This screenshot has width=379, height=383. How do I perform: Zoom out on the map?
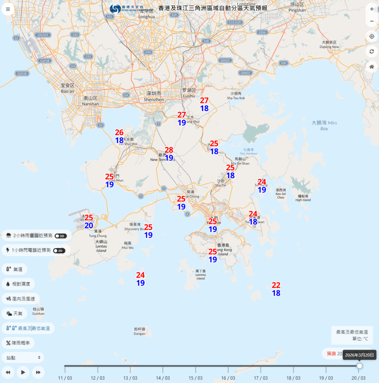coord(371,21)
